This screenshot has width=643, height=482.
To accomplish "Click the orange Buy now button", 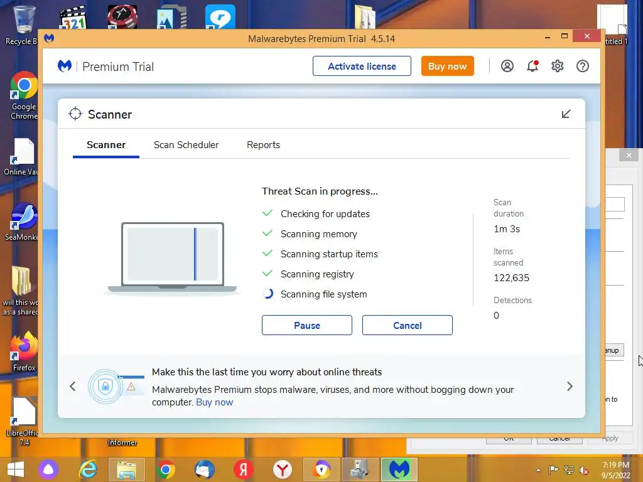I will click(x=447, y=66).
